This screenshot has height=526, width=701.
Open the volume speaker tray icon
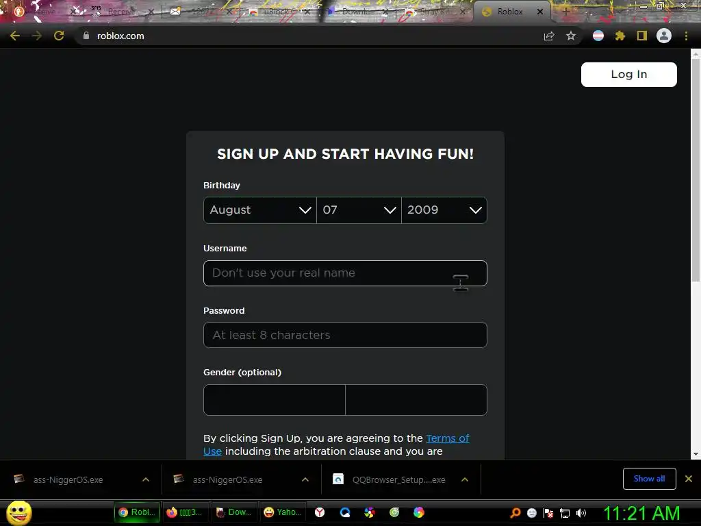(581, 513)
